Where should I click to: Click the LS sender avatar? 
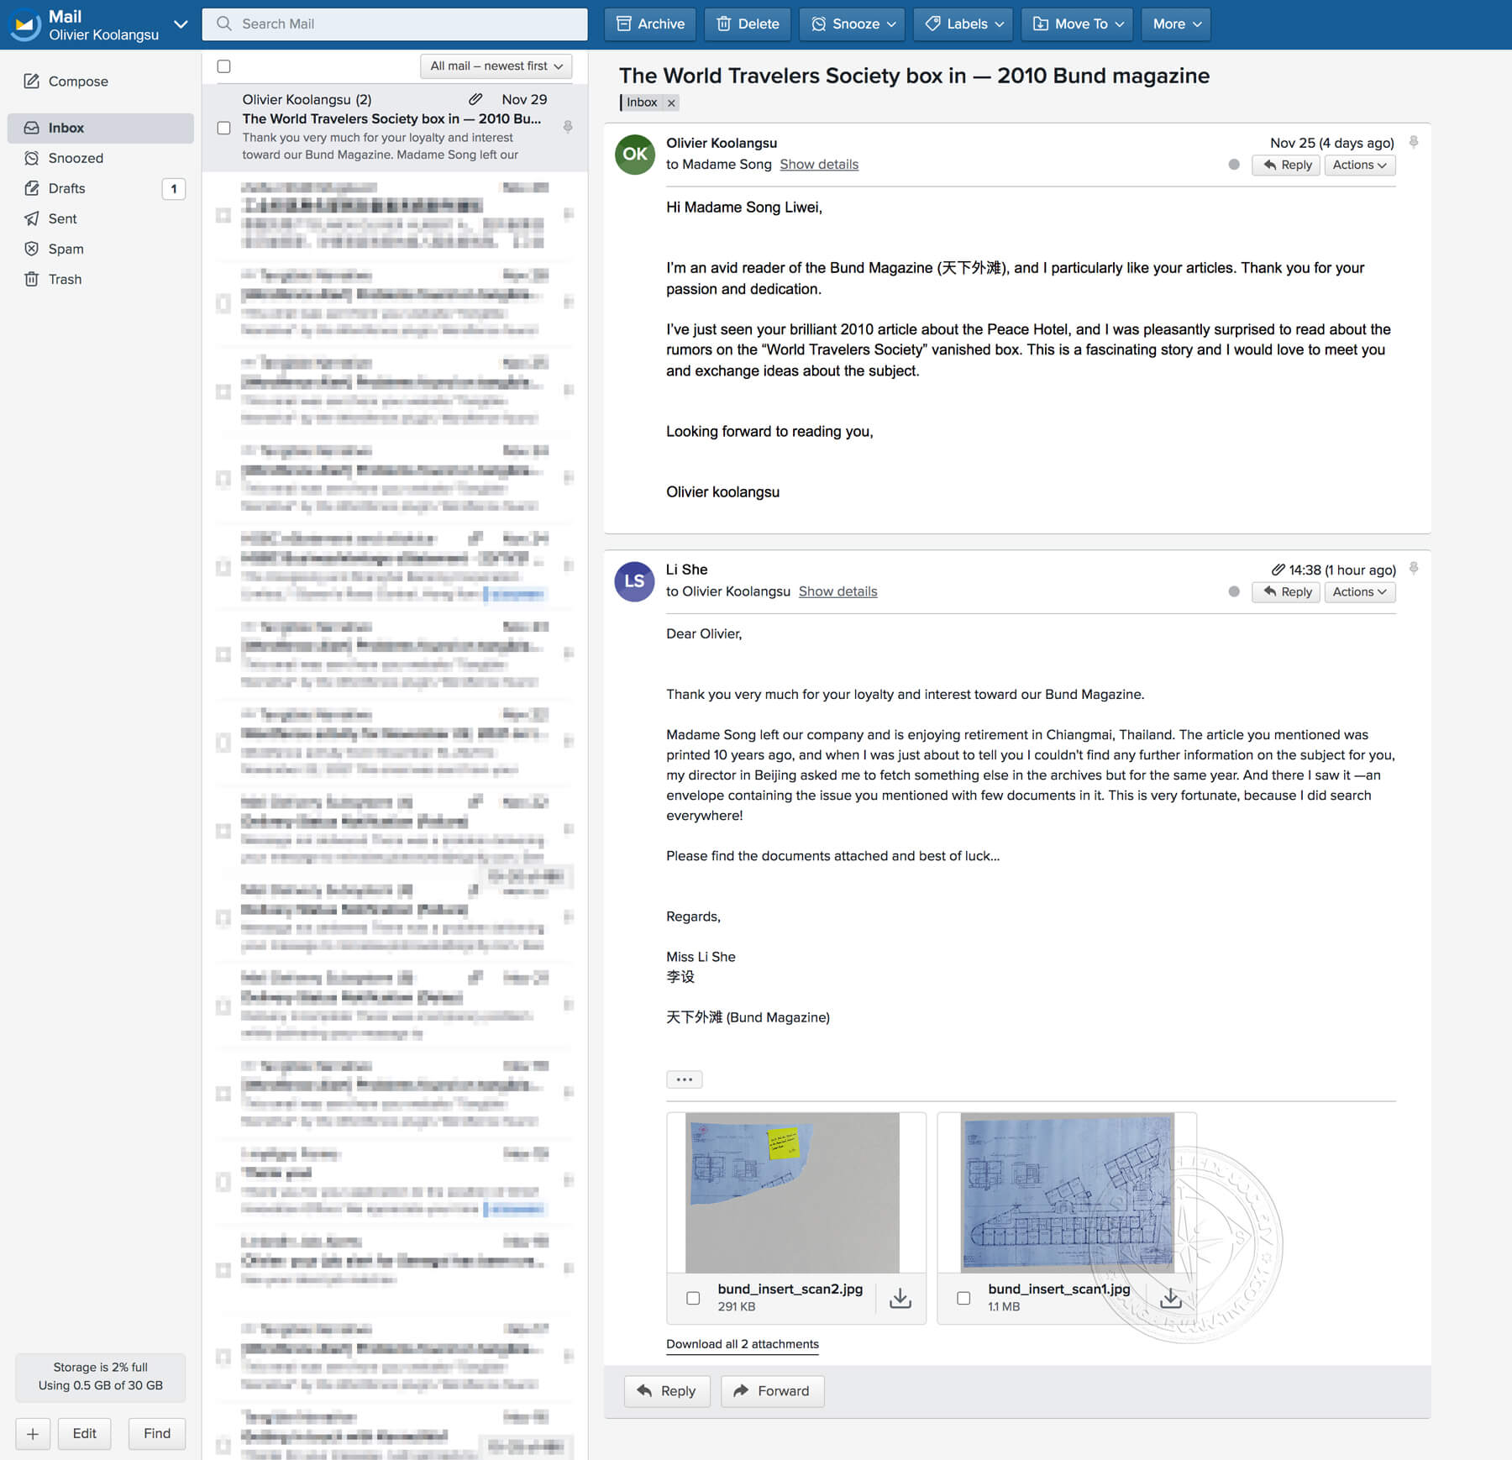click(x=634, y=581)
